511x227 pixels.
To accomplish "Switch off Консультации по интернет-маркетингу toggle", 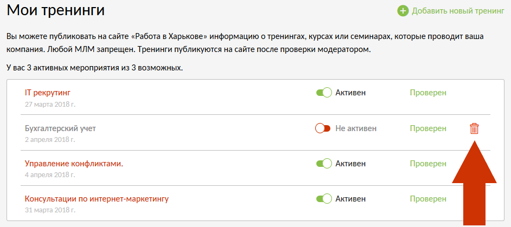I will pos(323,199).
